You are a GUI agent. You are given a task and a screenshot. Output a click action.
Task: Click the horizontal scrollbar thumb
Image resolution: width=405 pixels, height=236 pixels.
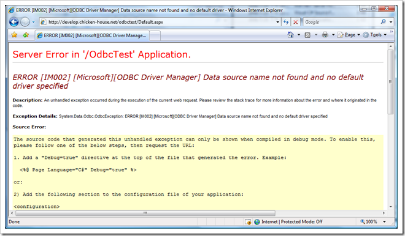pyautogui.click(x=145, y=213)
